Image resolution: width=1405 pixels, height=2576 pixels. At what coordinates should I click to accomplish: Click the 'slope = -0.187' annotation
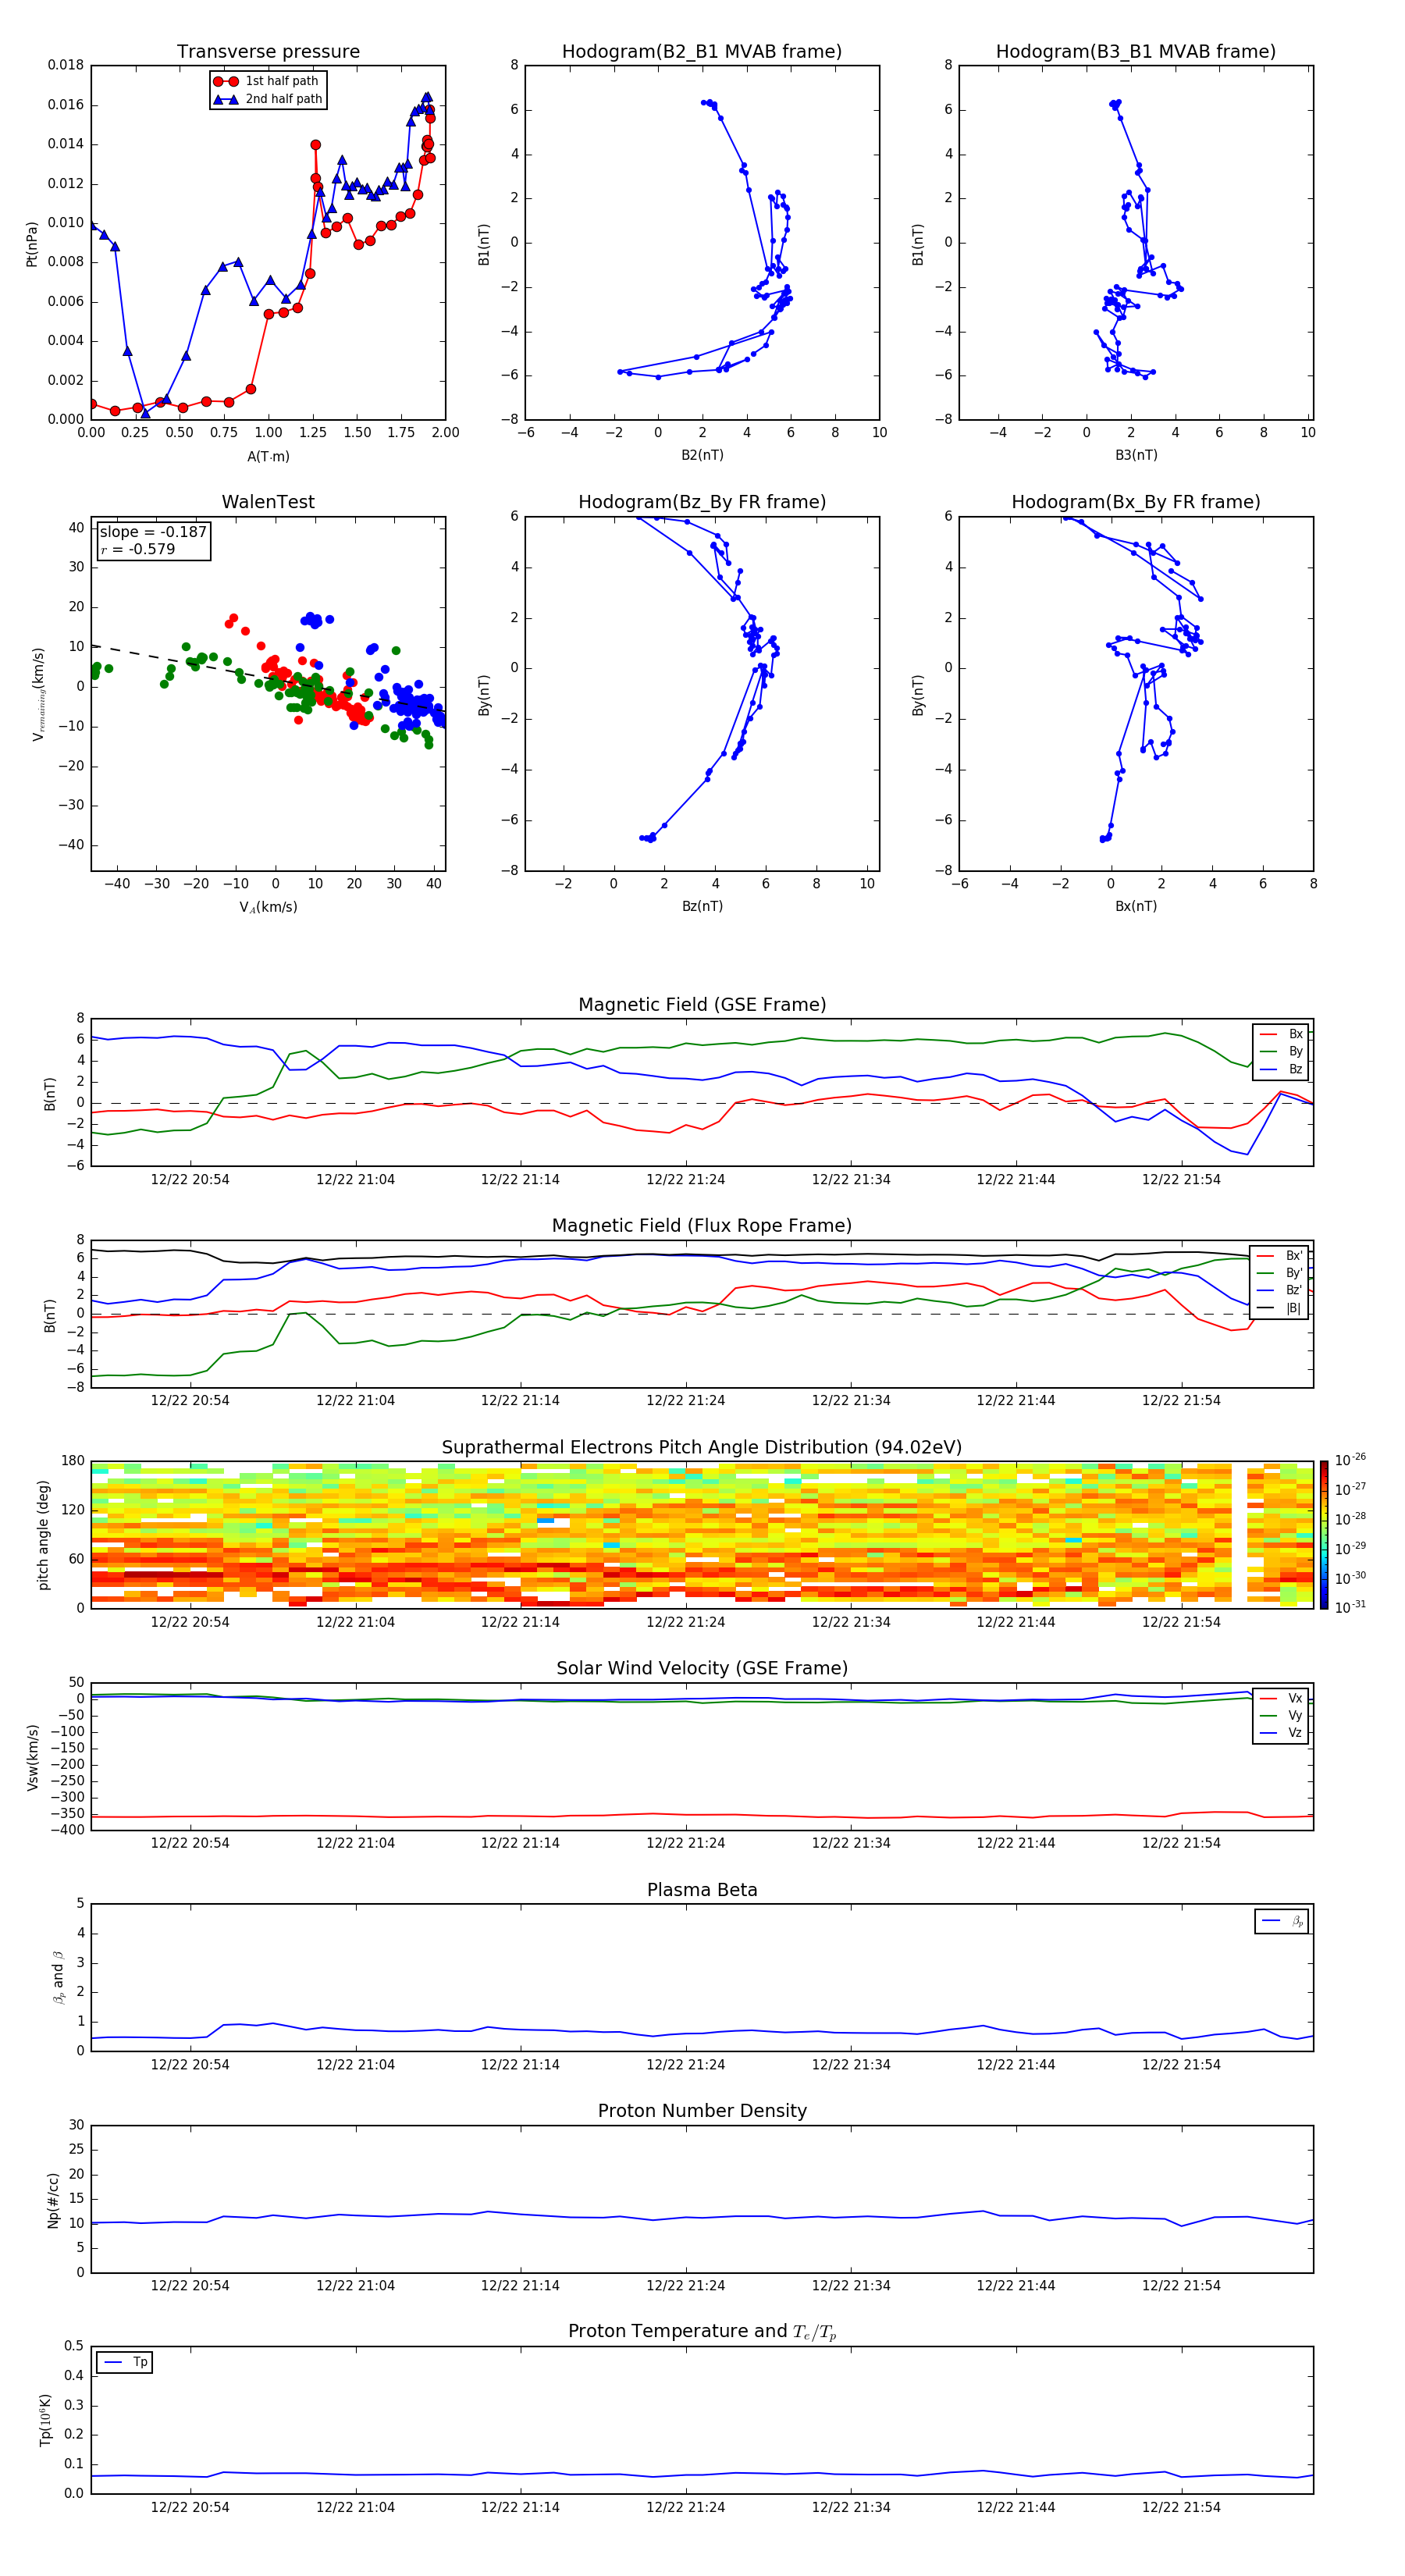point(153,532)
